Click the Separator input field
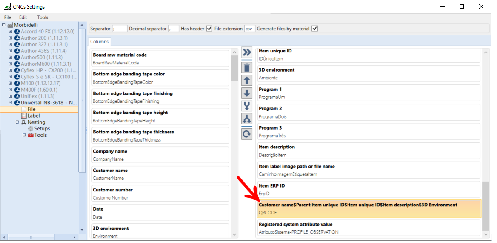 (x=120, y=29)
